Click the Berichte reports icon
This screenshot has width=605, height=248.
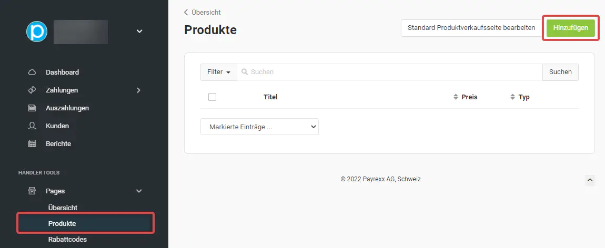coord(32,143)
